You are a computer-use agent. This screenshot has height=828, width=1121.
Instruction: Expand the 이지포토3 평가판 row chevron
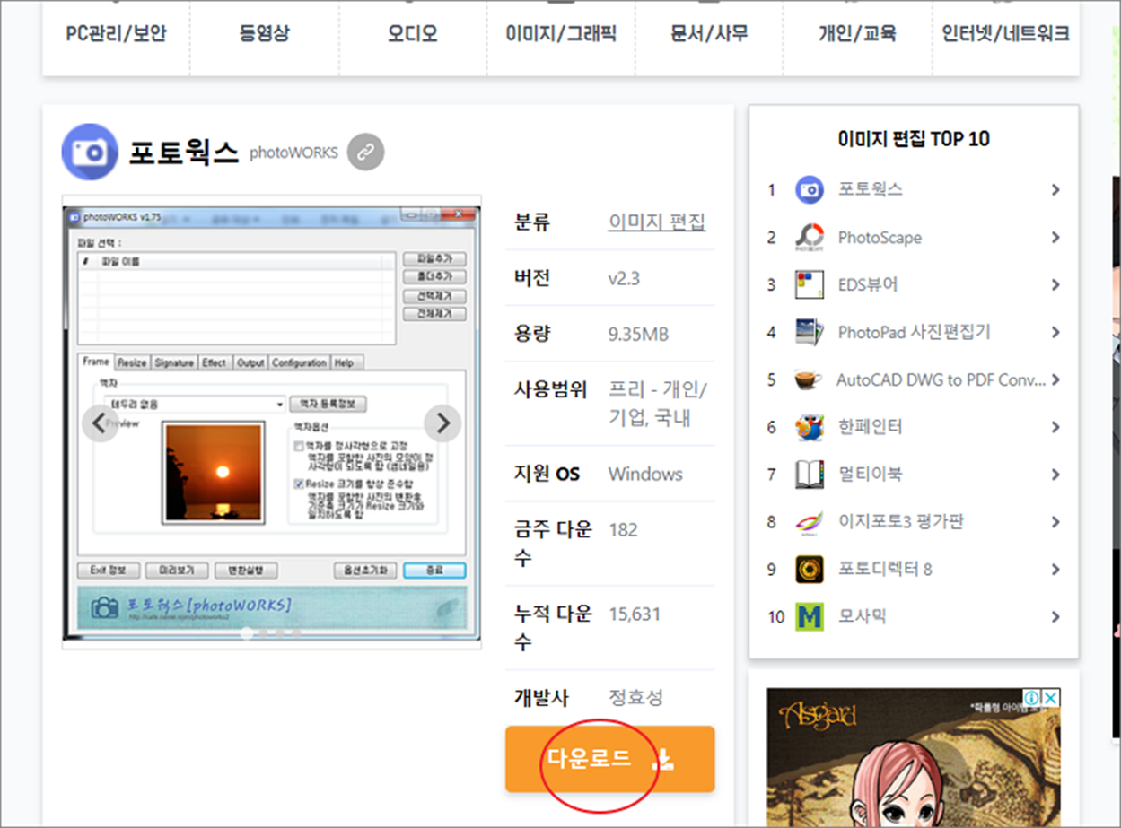click(1055, 522)
